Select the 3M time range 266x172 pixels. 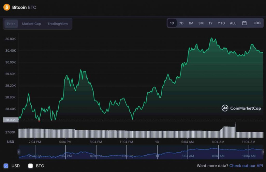click(201, 23)
